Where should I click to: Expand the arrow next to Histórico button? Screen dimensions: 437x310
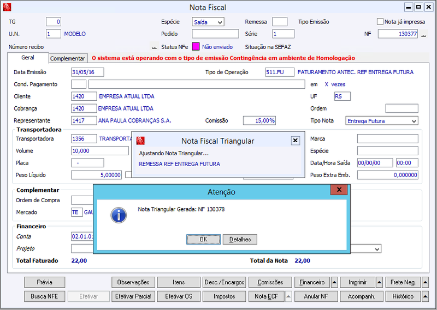pos(425,296)
